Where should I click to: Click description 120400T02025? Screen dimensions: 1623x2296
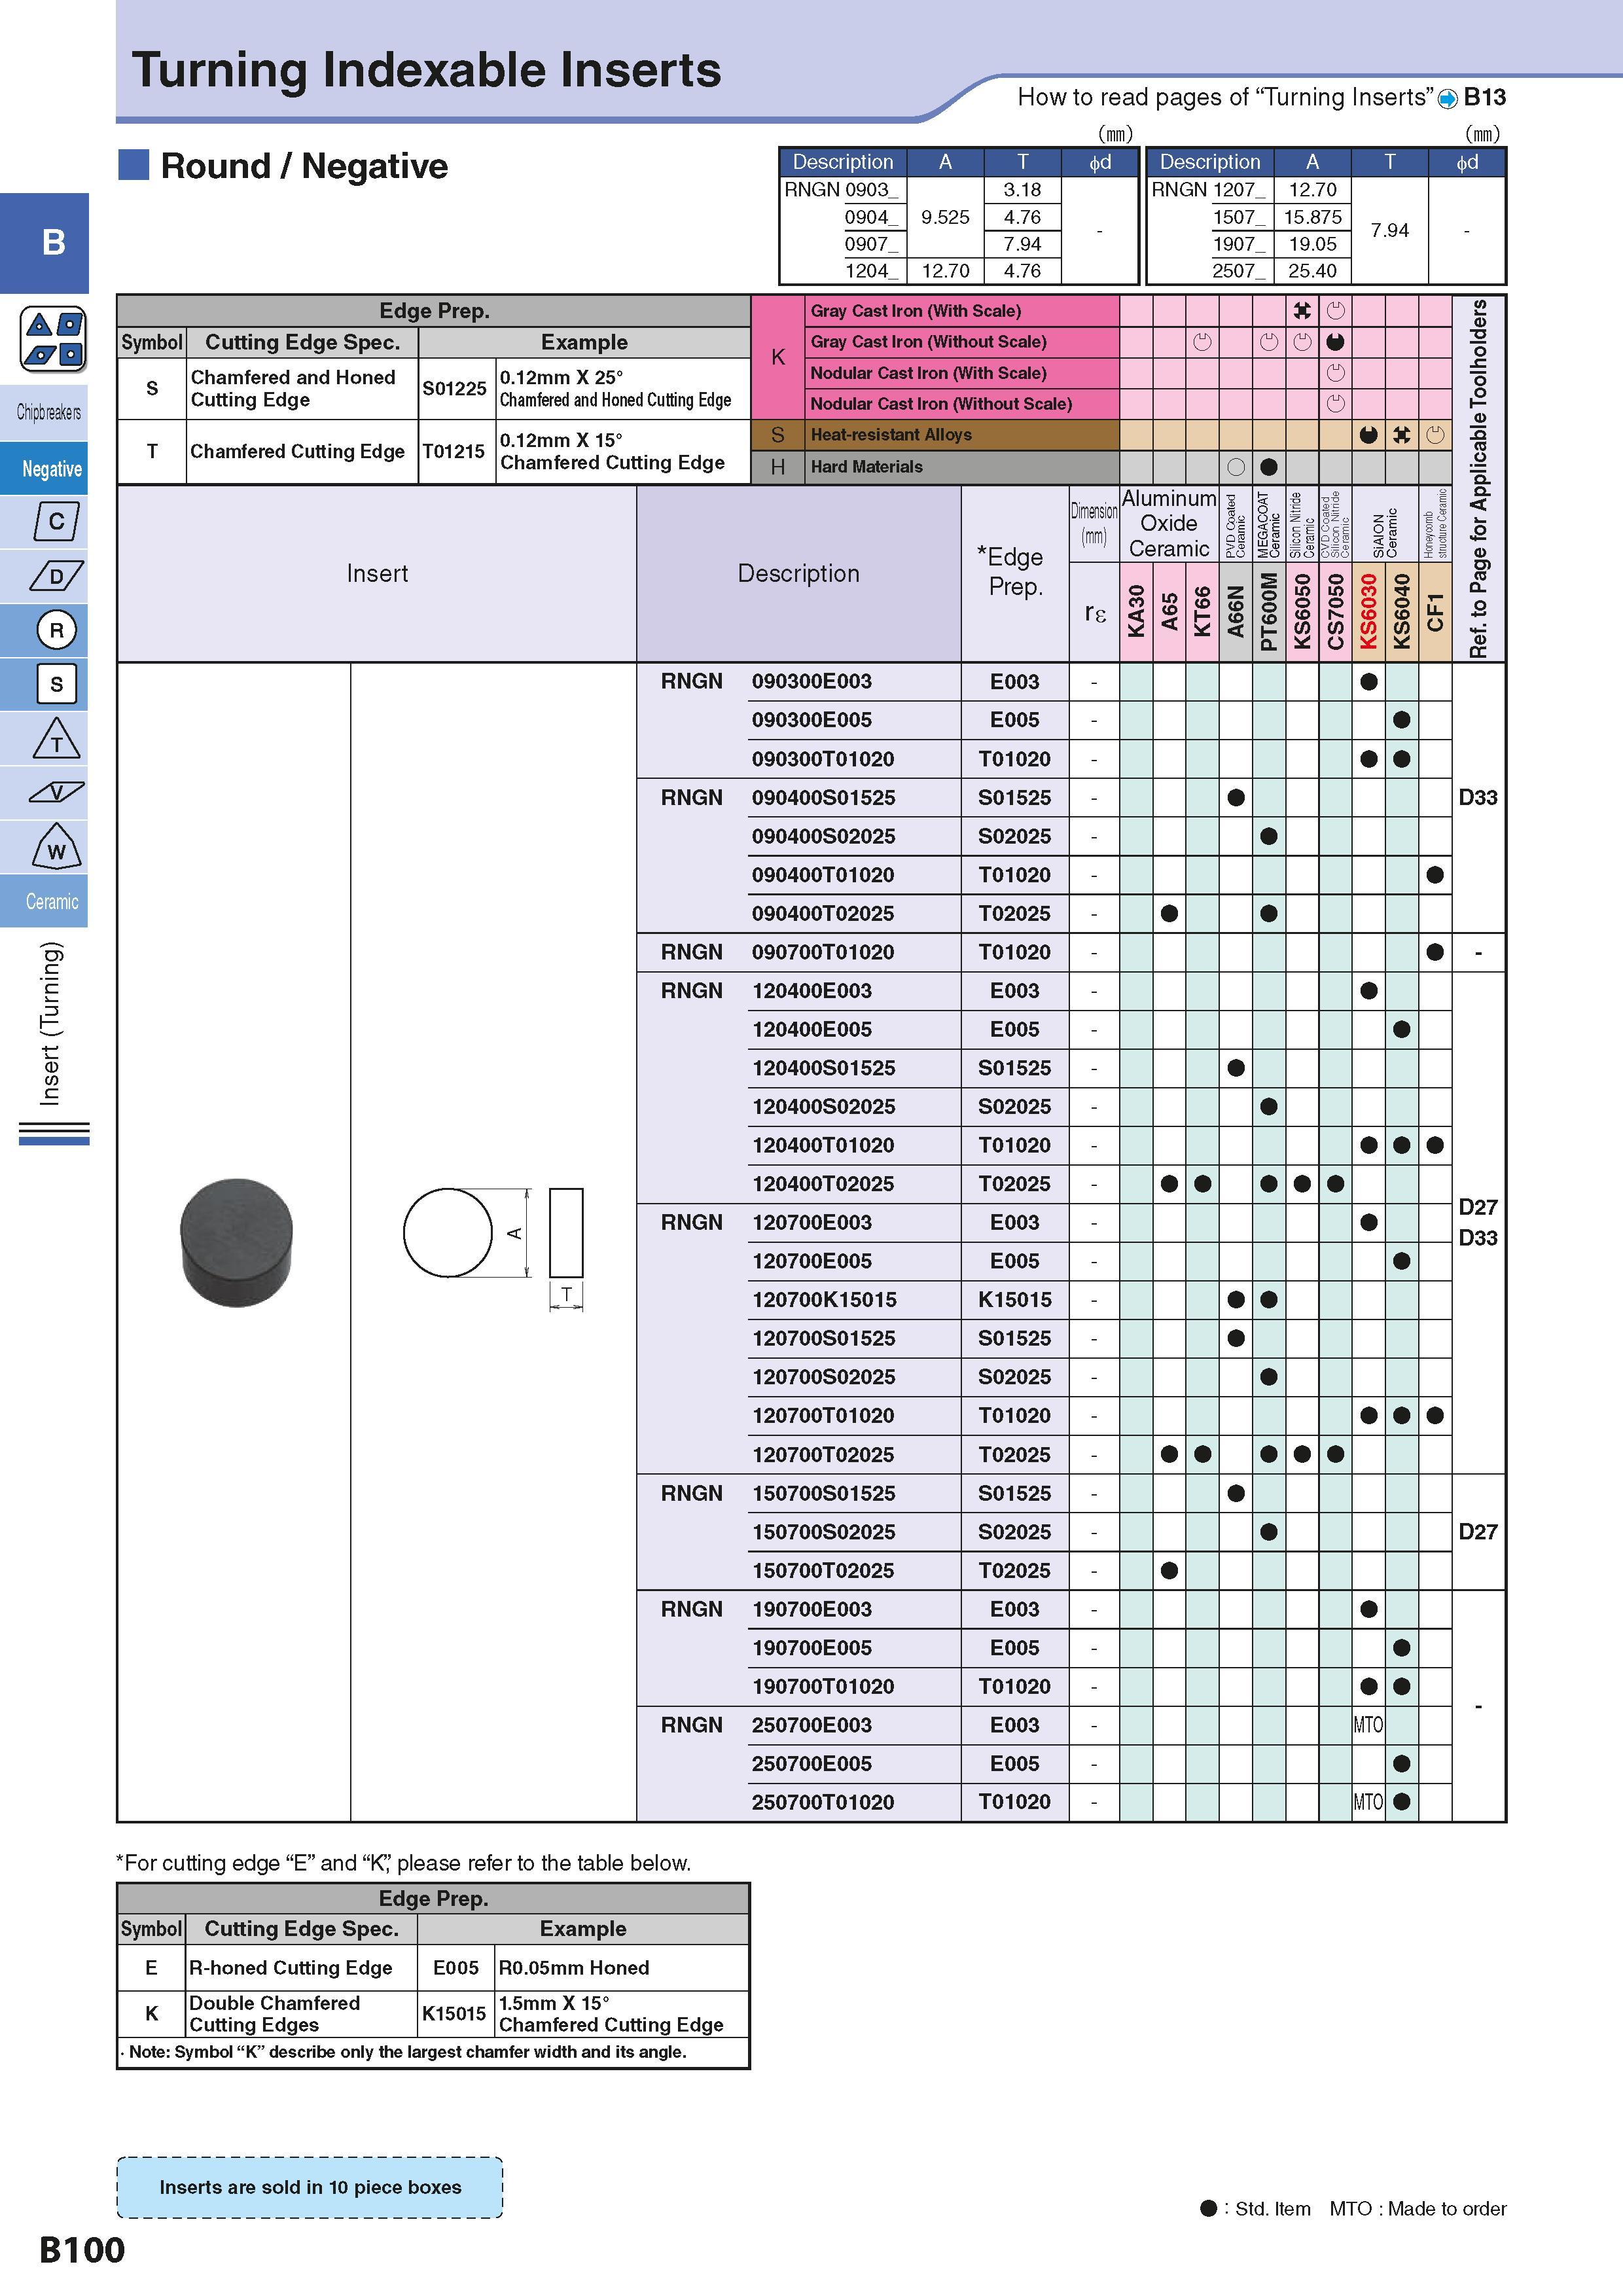(x=823, y=1184)
